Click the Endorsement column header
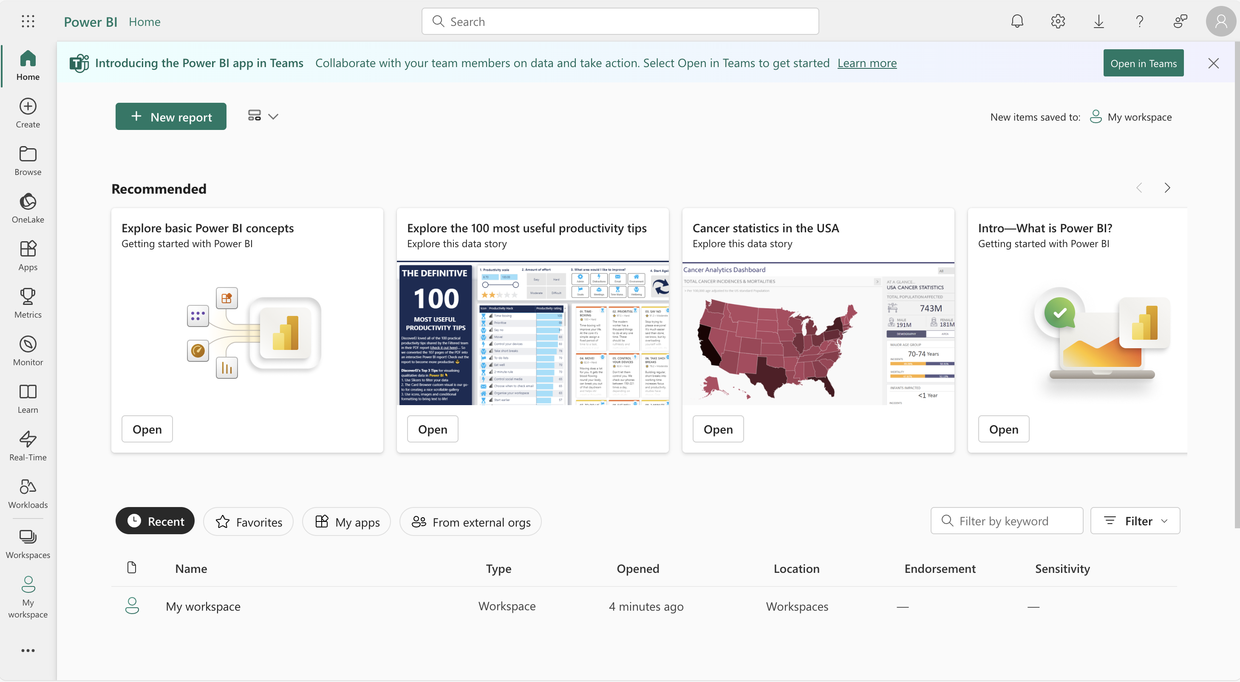 pyautogui.click(x=940, y=569)
